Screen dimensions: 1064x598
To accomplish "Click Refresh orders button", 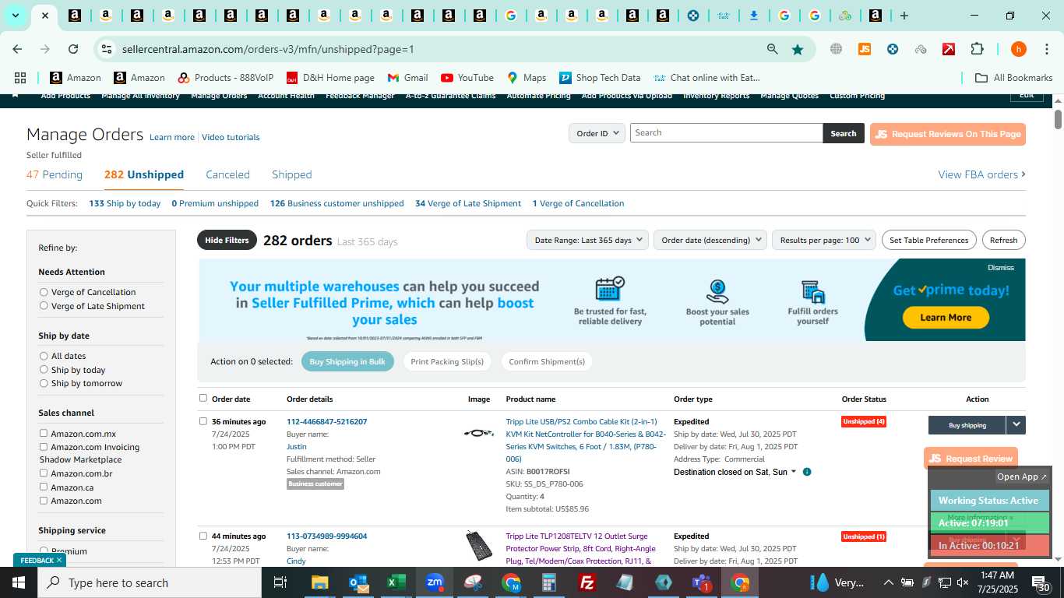I will [1003, 240].
